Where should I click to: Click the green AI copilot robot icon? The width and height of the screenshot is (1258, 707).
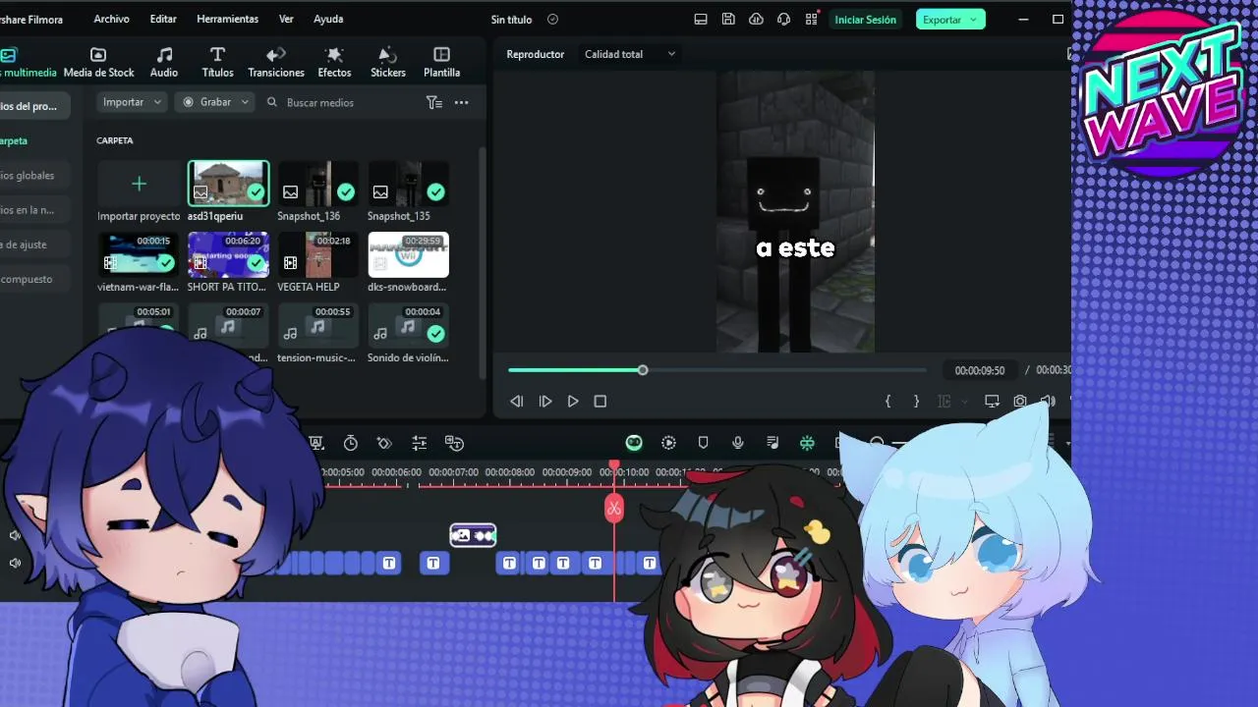634,443
